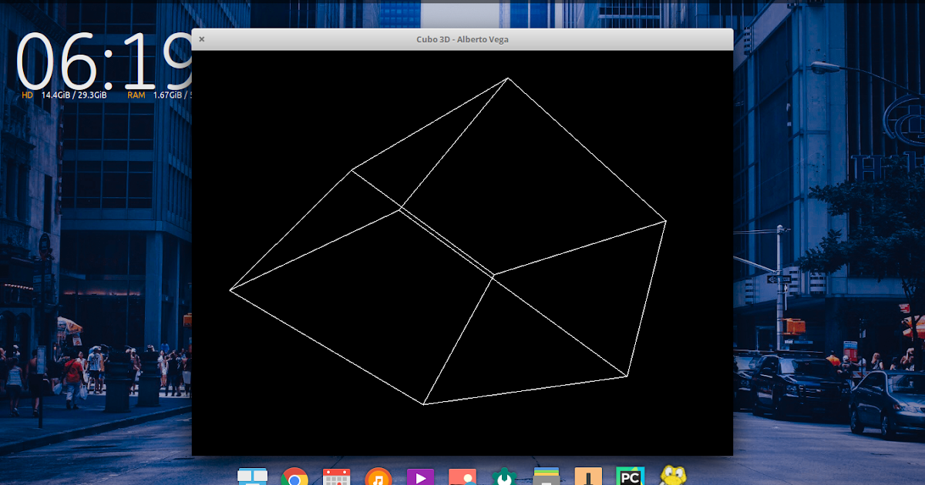Close the Cubo 3D window

[202, 38]
